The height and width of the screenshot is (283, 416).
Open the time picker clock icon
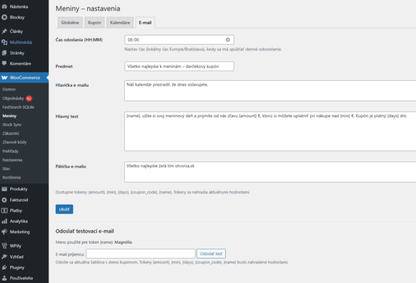coord(229,40)
